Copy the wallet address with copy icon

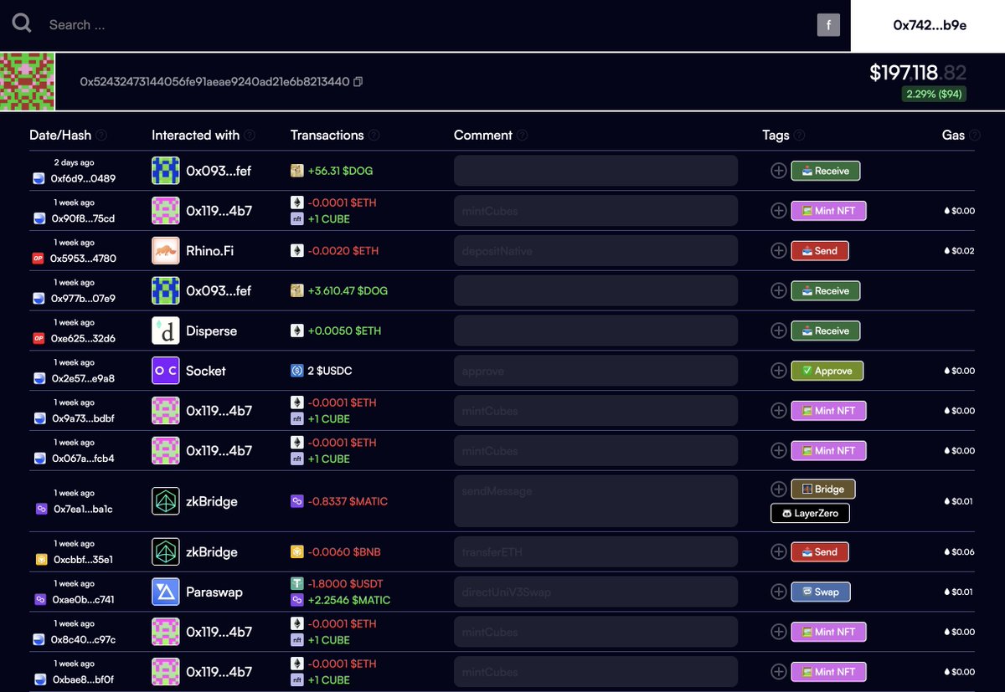(x=358, y=82)
